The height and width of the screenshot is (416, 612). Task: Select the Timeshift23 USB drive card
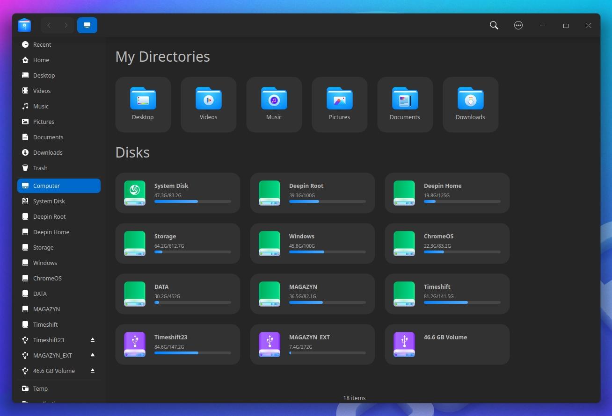point(178,344)
